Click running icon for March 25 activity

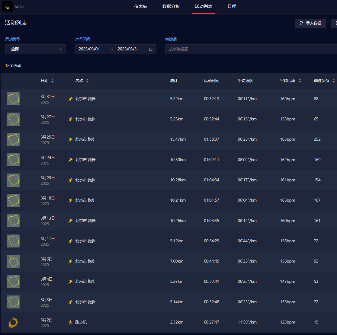tap(70, 139)
